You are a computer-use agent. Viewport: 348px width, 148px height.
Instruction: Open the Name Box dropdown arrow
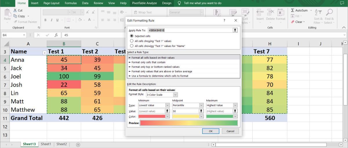click(24, 35)
